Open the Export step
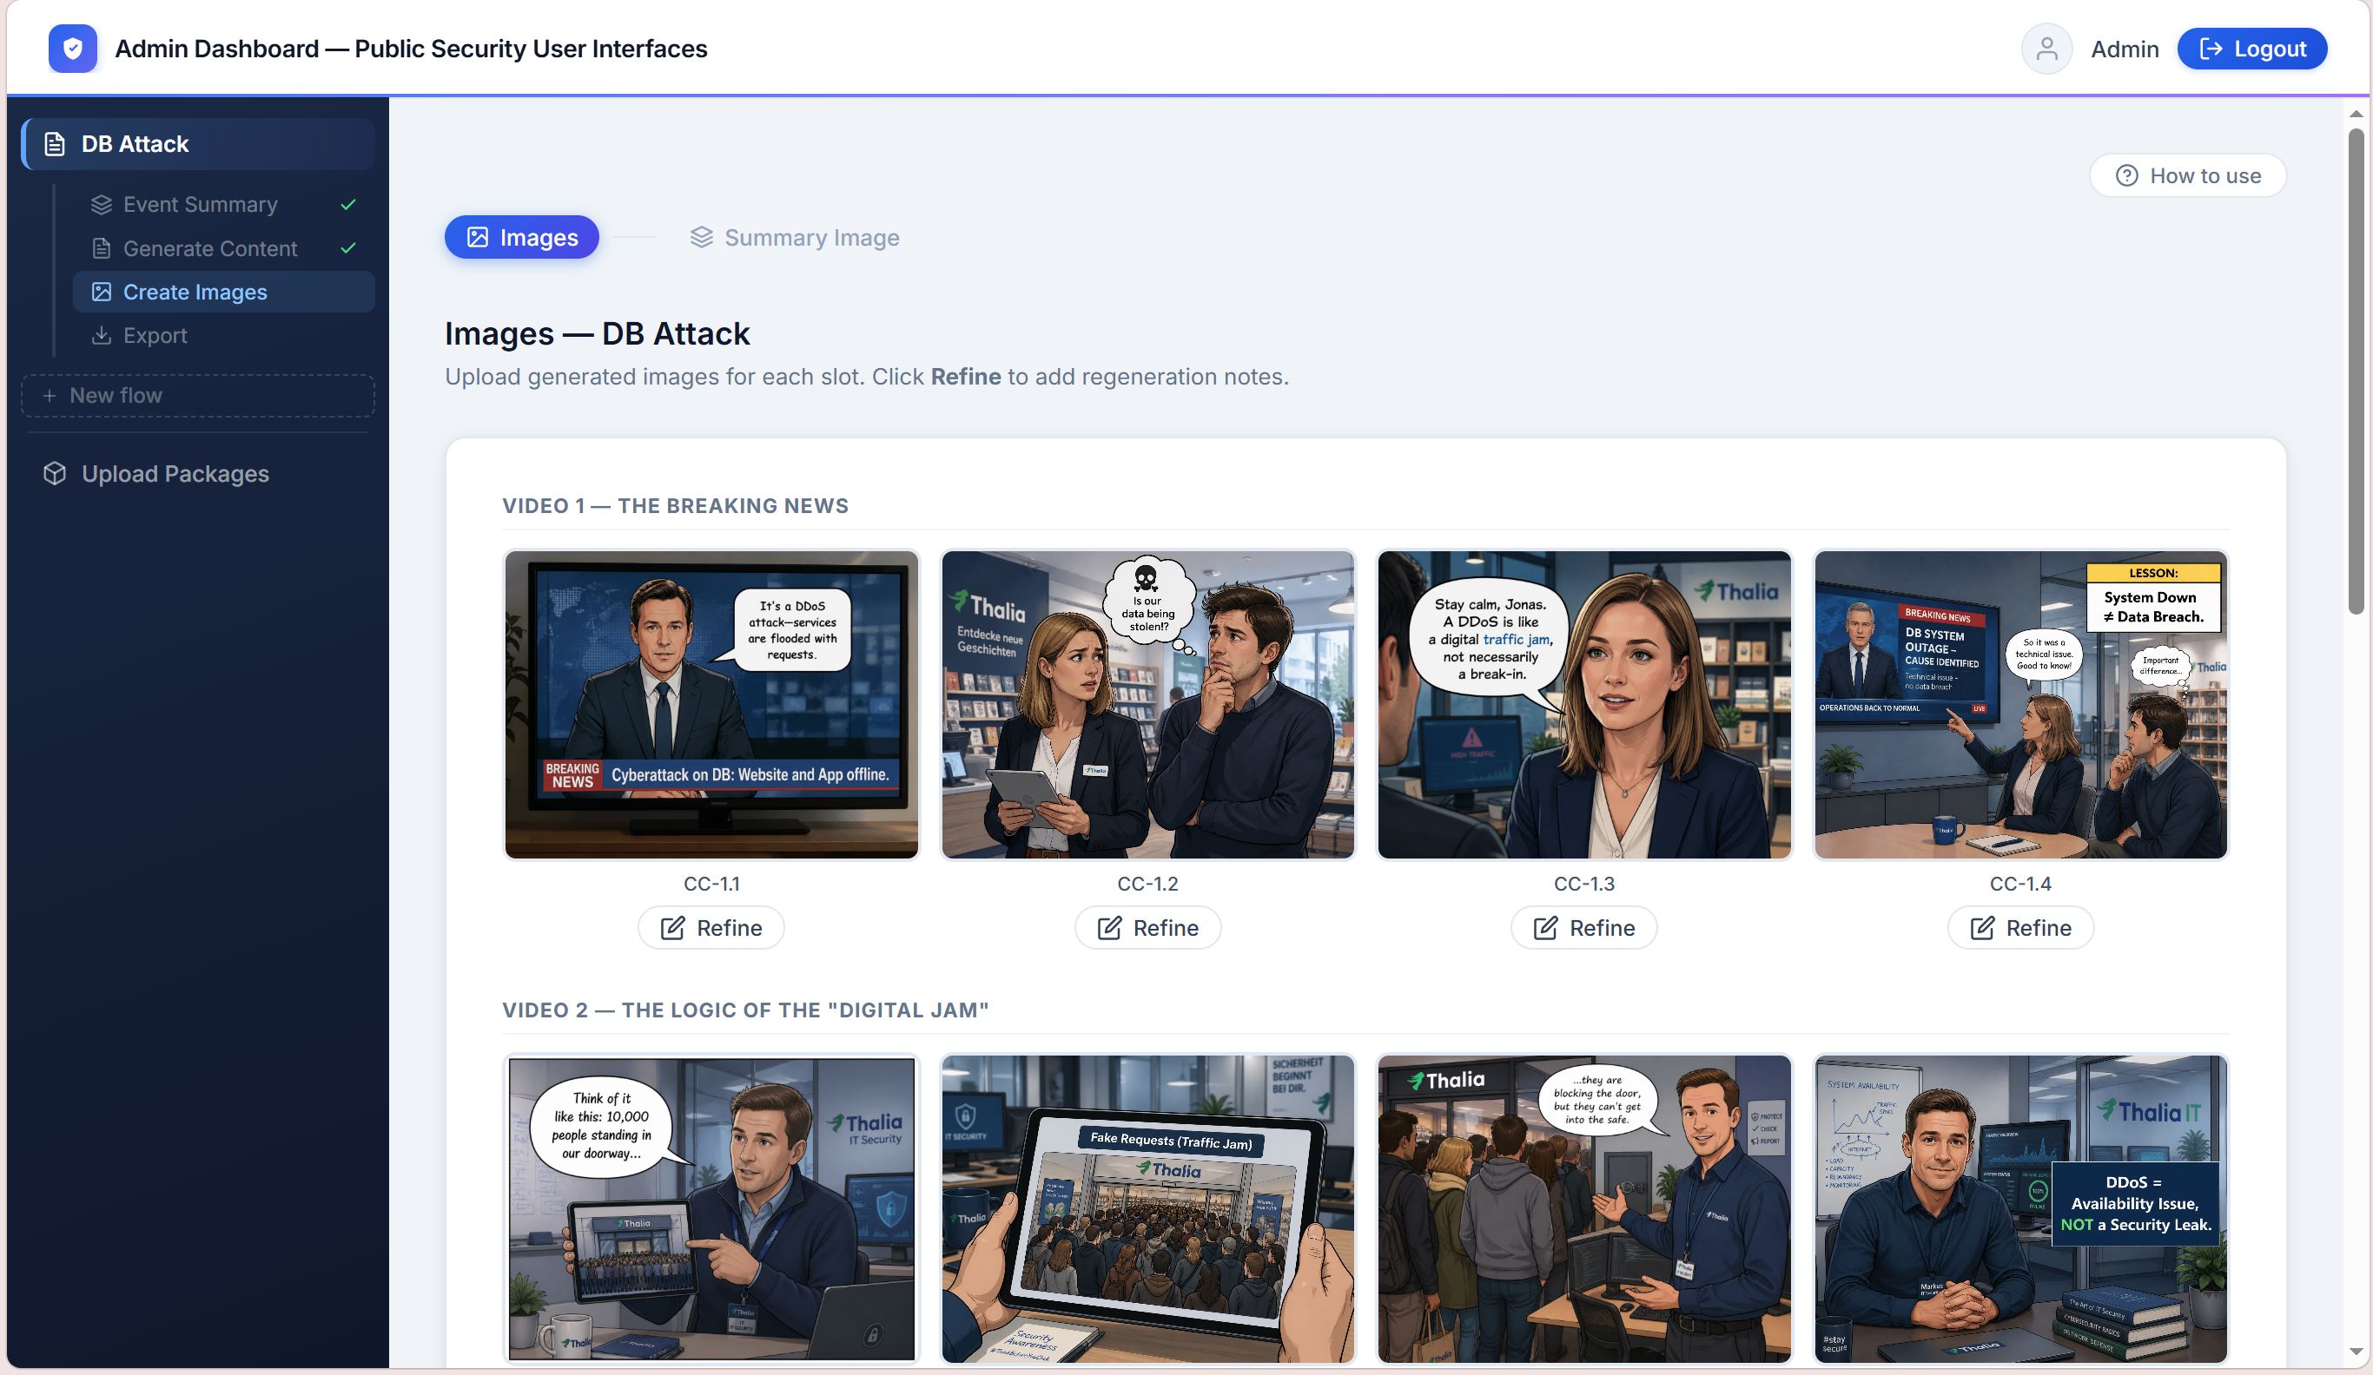This screenshot has height=1375, width=2373. click(224, 335)
